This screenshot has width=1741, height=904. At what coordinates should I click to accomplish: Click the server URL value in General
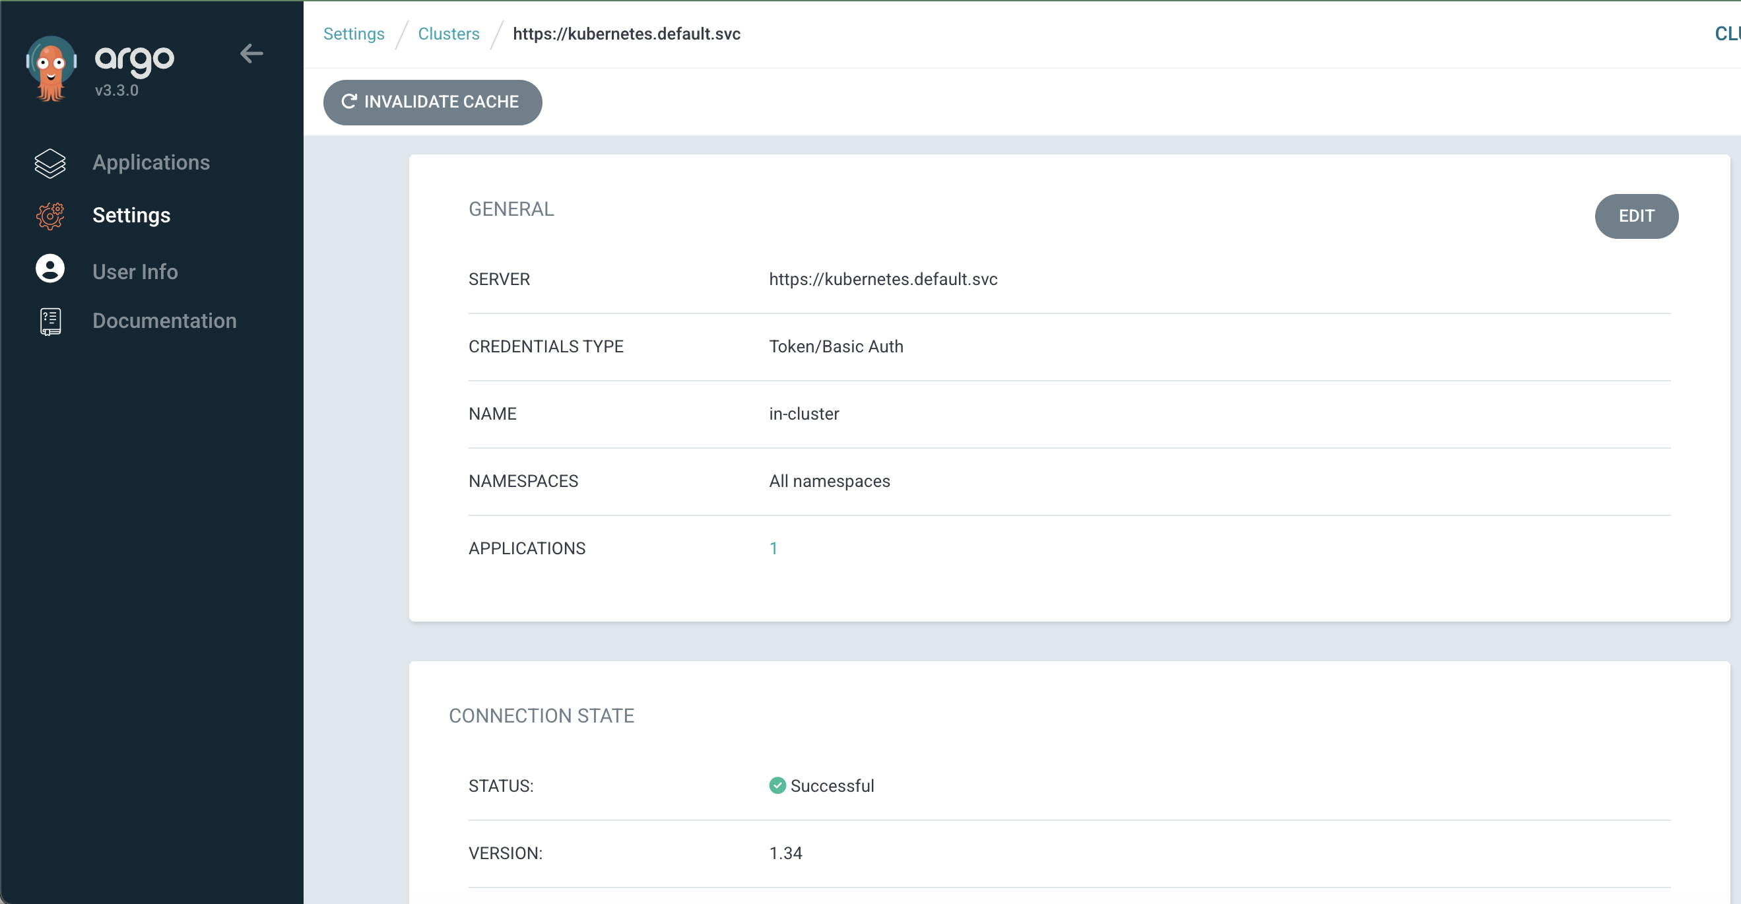[x=882, y=279]
